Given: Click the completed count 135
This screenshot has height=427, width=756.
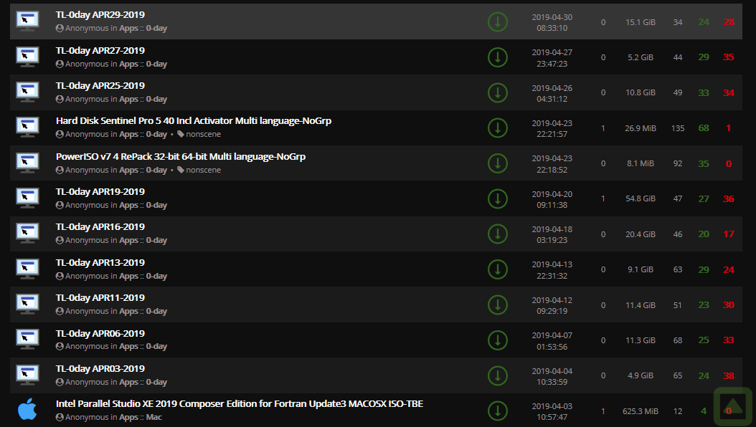Looking at the screenshot, I should (677, 128).
